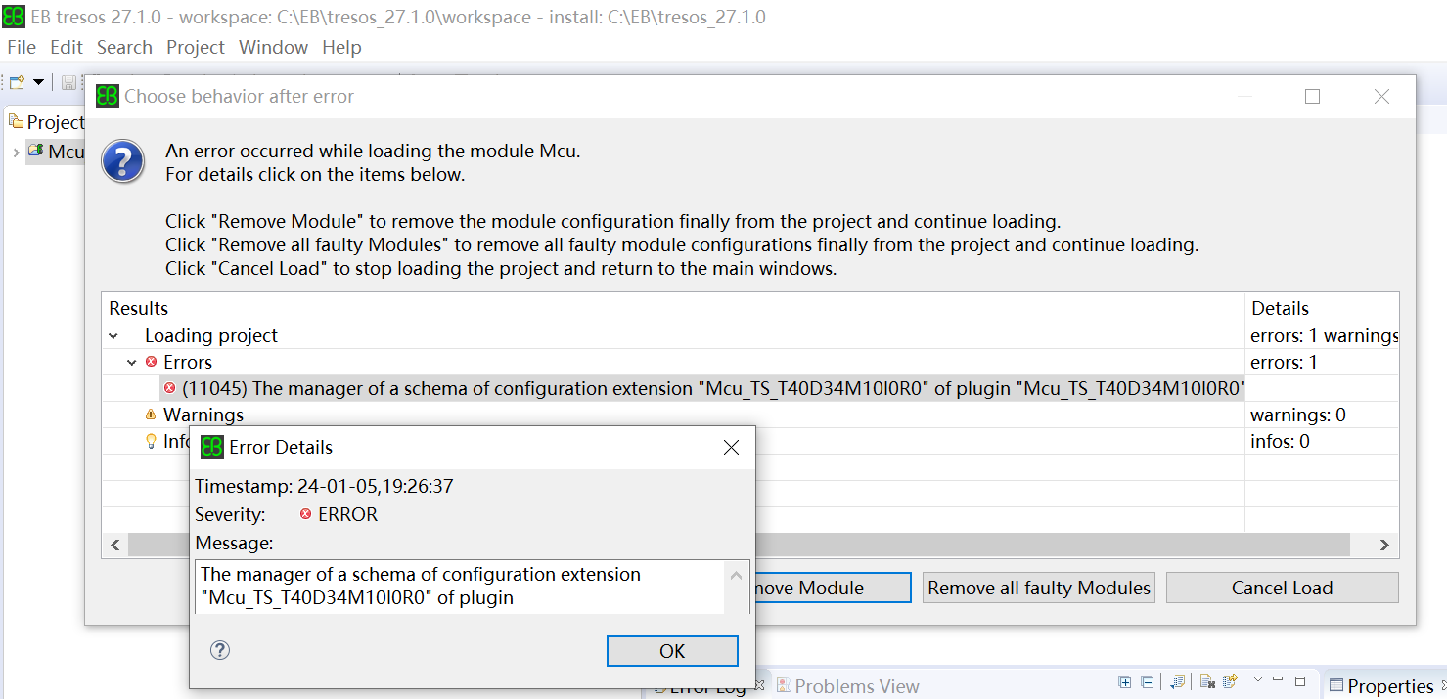Switch to the Problems View tab
Image resolution: width=1447 pixels, height=699 pixels.
(x=847, y=686)
